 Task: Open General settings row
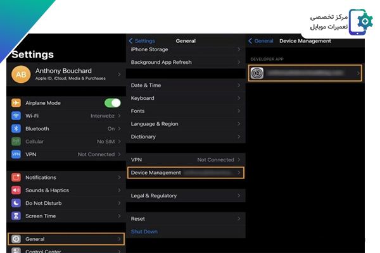tap(66, 239)
